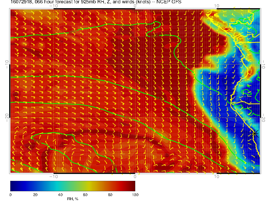Click the '810' contour label west of -10° longitude

tap(44, 76)
